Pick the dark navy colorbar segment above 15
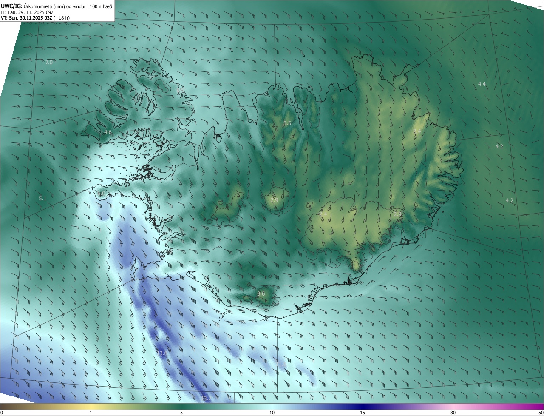 (x=363, y=406)
